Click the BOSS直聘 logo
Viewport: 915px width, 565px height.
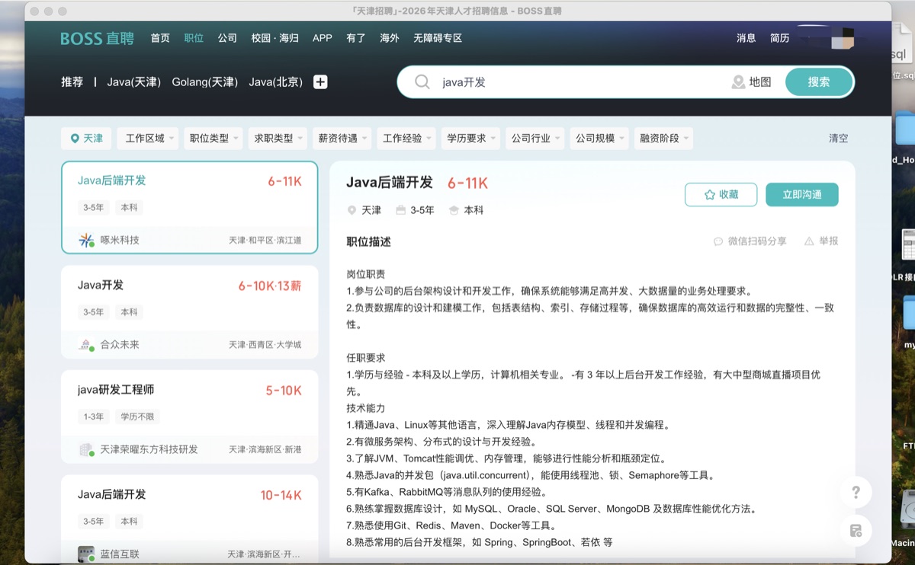(97, 38)
